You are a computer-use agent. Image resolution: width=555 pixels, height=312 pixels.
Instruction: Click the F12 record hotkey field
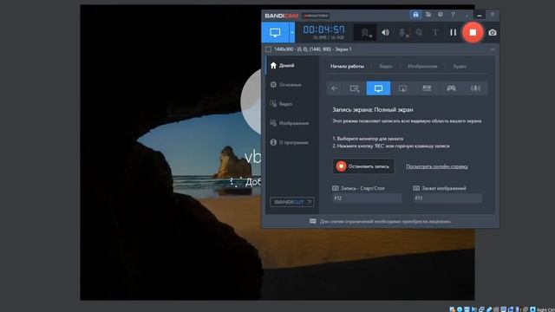point(367,198)
